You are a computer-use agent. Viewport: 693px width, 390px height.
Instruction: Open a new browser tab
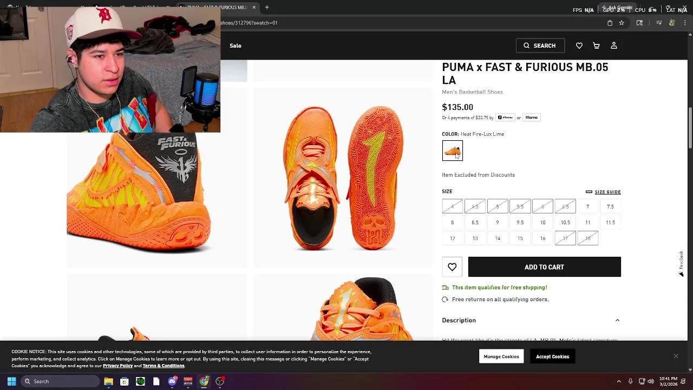[x=267, y=8]
